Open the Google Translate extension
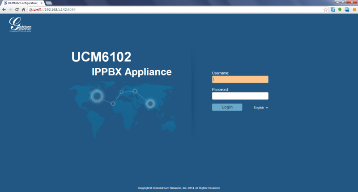 click(333, 9)
